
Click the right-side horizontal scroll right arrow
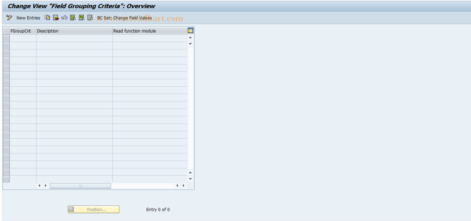point(184,186)
